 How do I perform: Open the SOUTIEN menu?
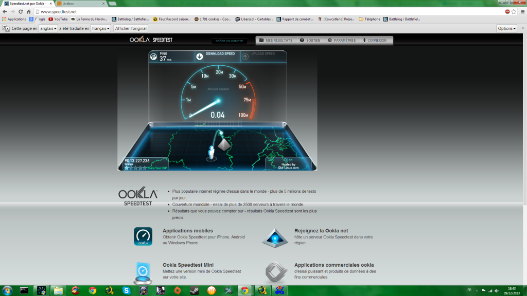coord(310,40)
